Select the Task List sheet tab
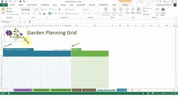This screenshot has width=178, height=100. click(77, 90)
